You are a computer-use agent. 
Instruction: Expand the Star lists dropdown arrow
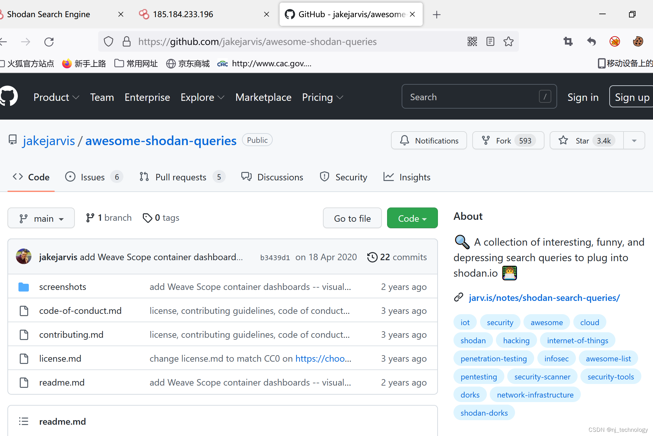click(634, 141)
